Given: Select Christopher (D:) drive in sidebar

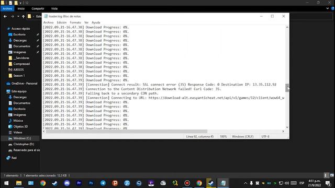Looking at the screenshot, I should [x=24, y=144].
